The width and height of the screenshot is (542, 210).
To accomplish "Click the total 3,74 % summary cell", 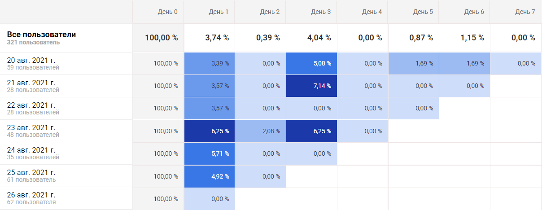I will point(217,38).
